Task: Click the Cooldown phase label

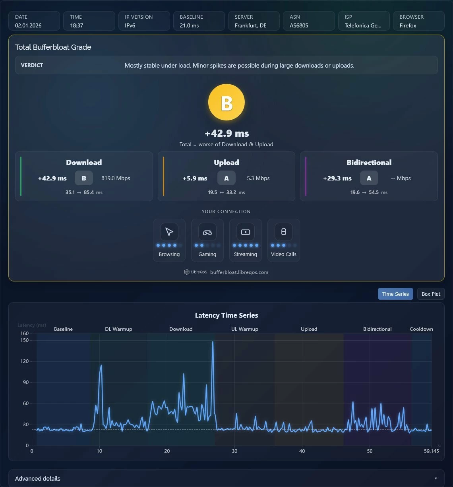Action: click(x=421, y=329)
